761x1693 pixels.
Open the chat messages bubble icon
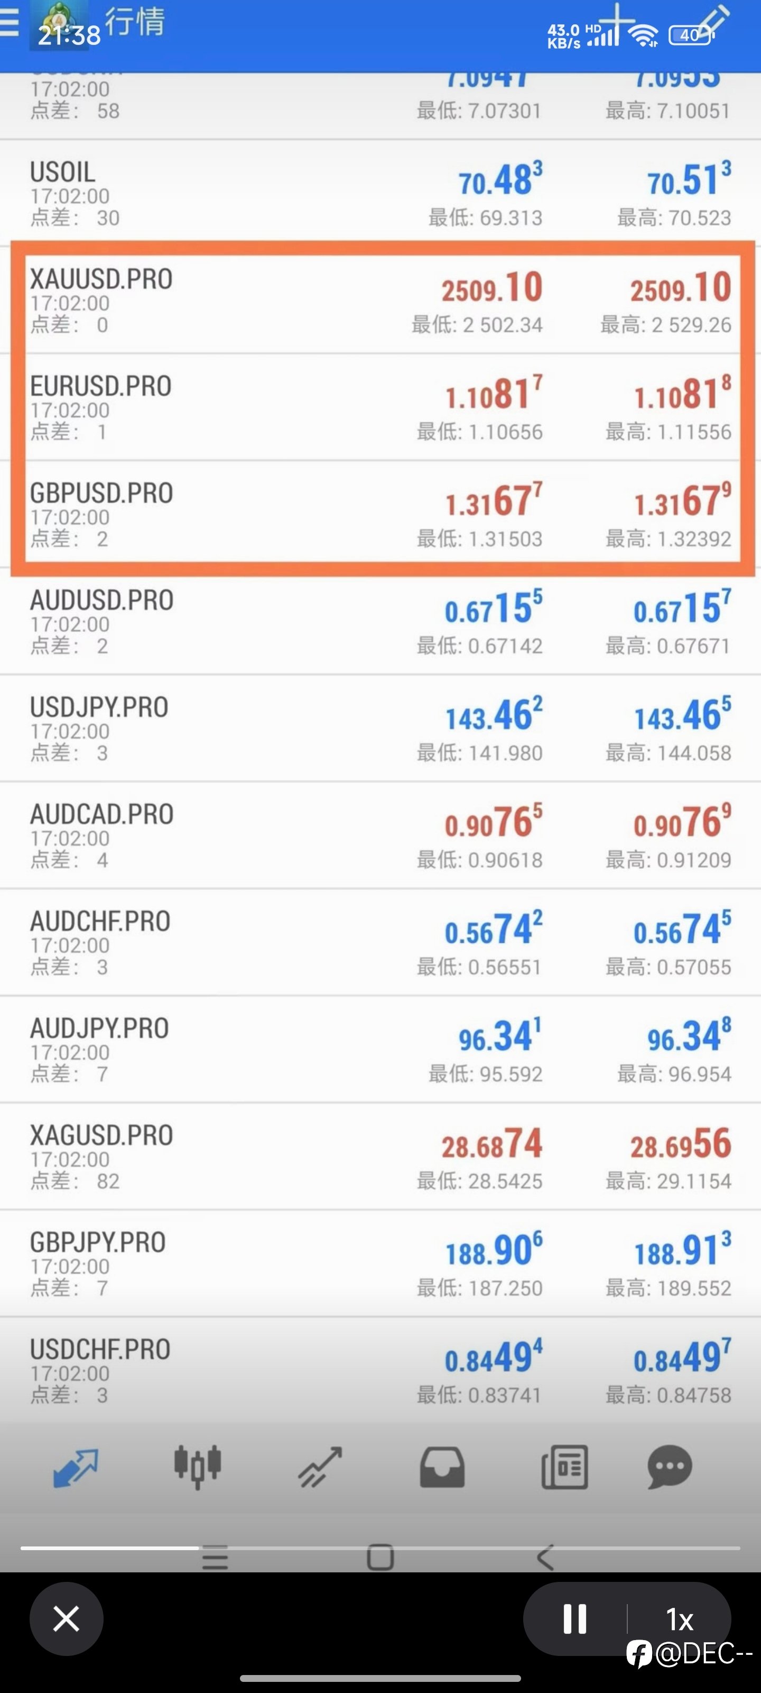coord(670,1467)
